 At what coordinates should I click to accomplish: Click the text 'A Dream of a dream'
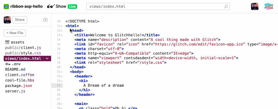tap(104, 86)
